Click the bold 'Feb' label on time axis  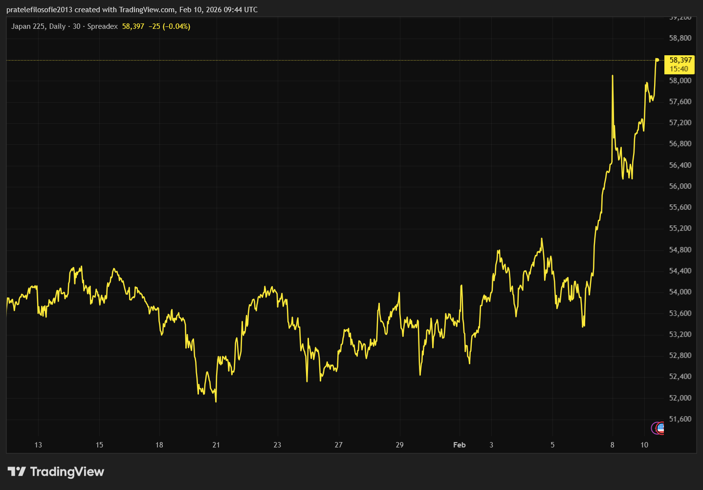[460, 445]
